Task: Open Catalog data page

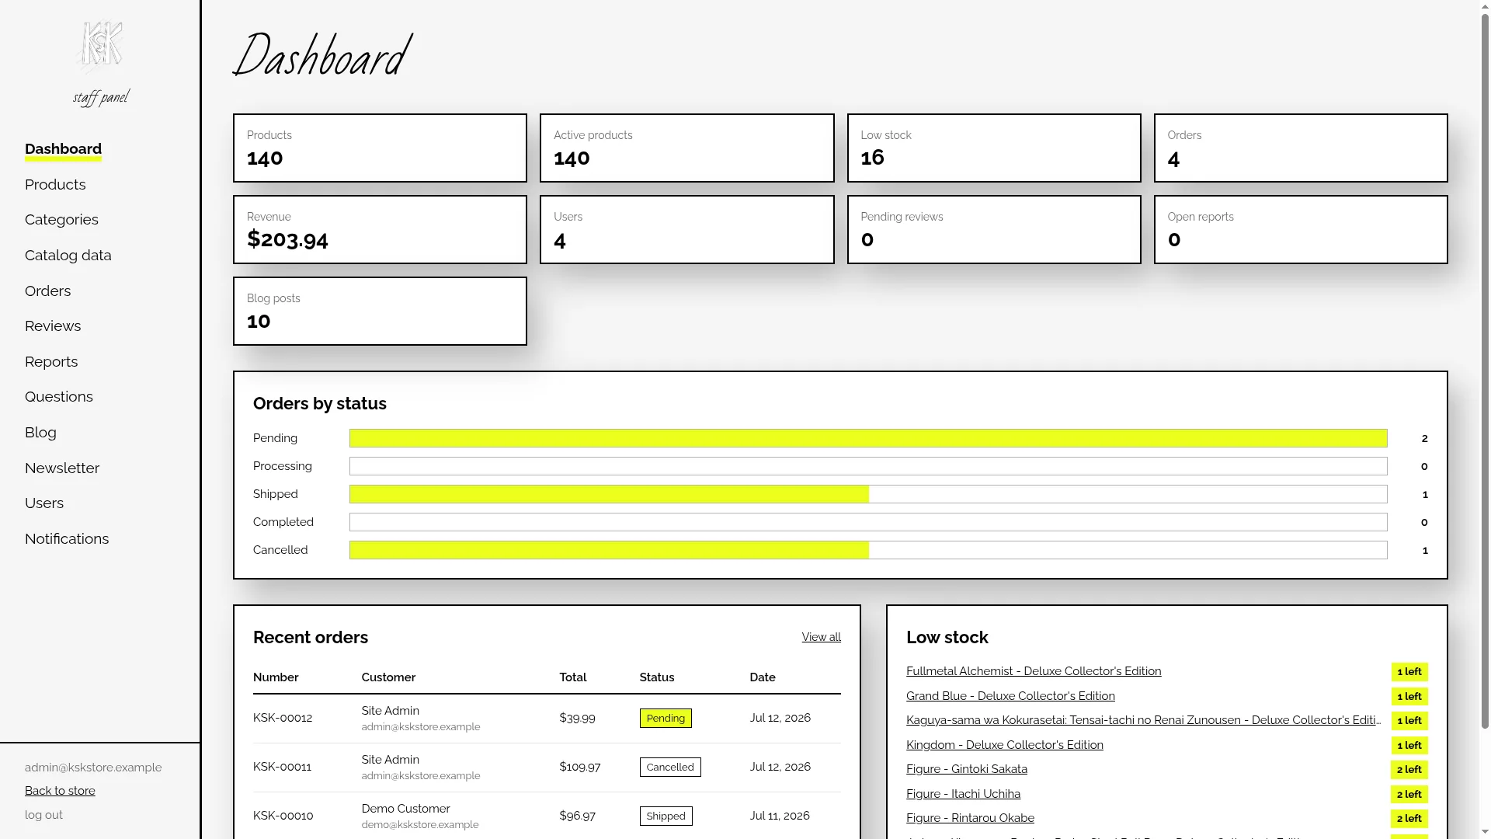Action: pos(68,256)
